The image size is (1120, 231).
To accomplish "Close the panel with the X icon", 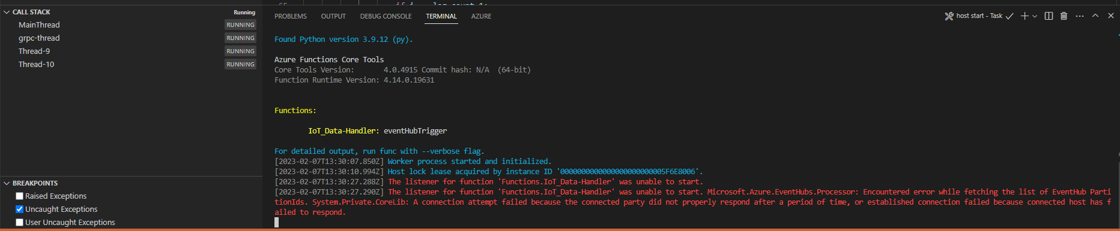I will click(x=1110, y=16).
